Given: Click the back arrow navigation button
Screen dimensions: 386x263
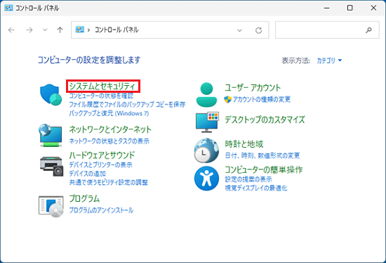Looking at the screenshot, I should click(11, 30).
